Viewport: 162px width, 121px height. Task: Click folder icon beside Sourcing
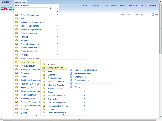pos(16,109)
